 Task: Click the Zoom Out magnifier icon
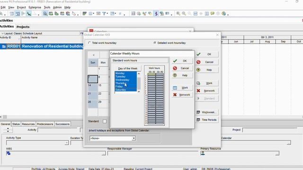(x=184, y=14)
